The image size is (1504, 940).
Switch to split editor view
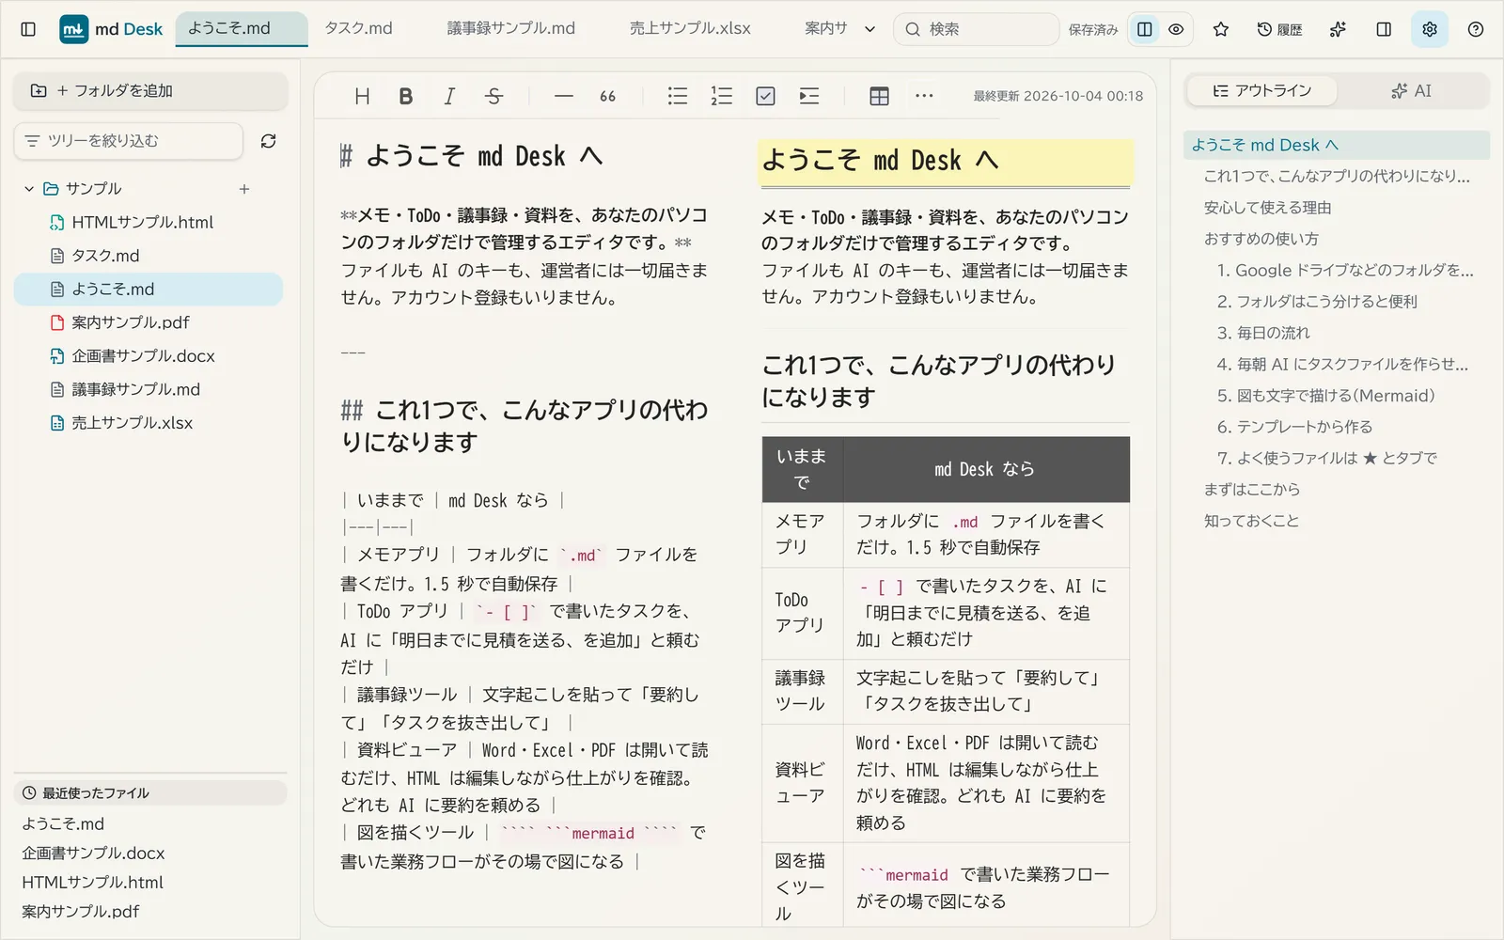[x=1145, y=29]
